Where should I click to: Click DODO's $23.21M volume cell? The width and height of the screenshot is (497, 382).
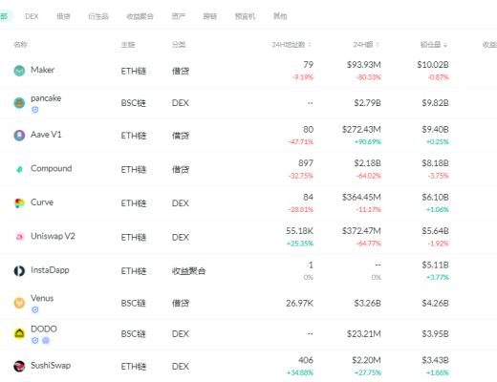364,334
